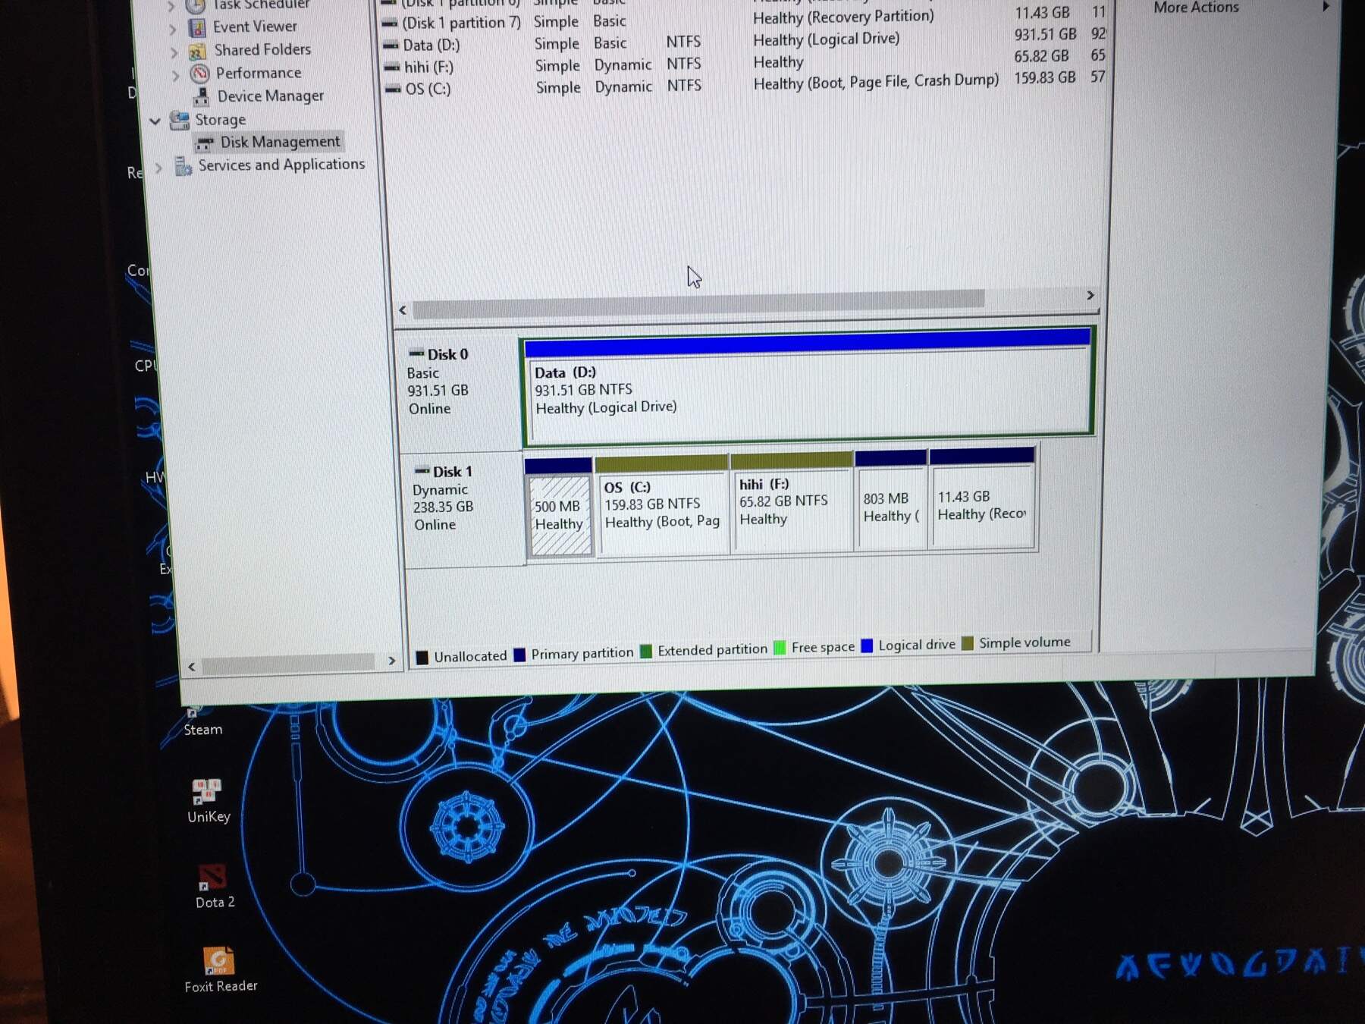This screenshot has width=1365, height=1024.
Task: Click the Logical drive legend swatch
Action: (867, 645)
